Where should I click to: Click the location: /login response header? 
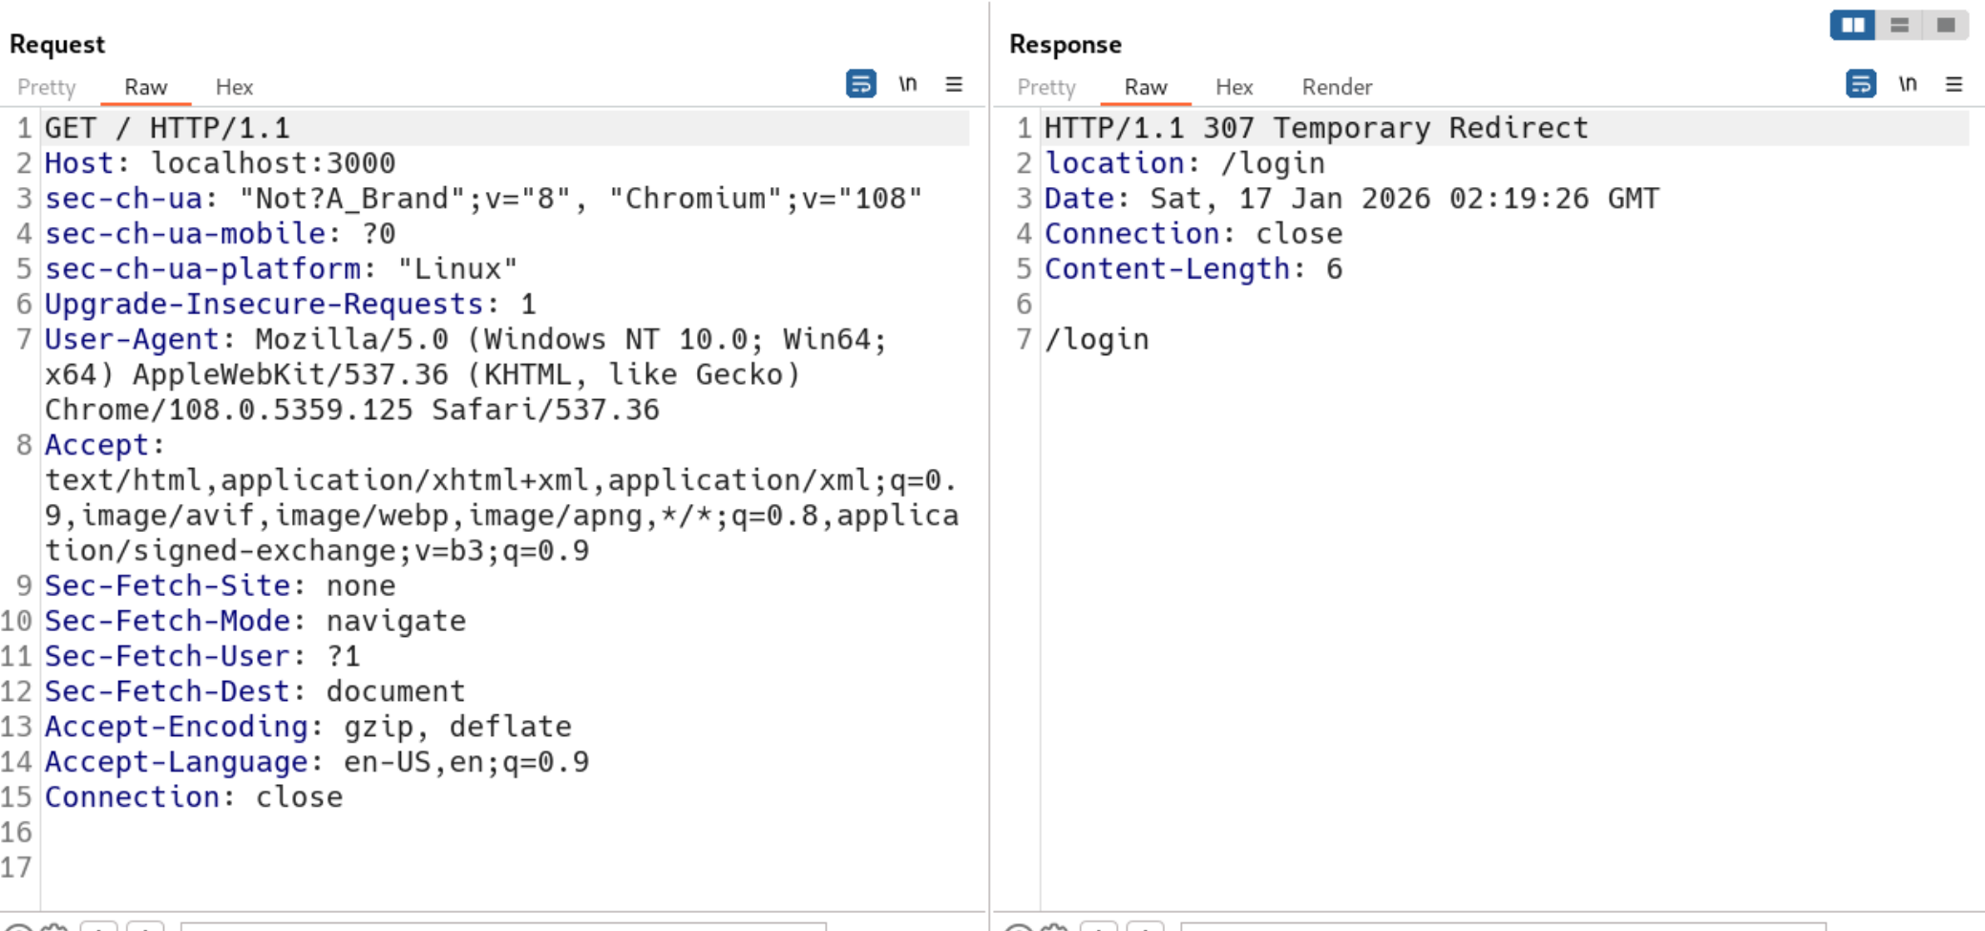click(x=1184, y=163)
